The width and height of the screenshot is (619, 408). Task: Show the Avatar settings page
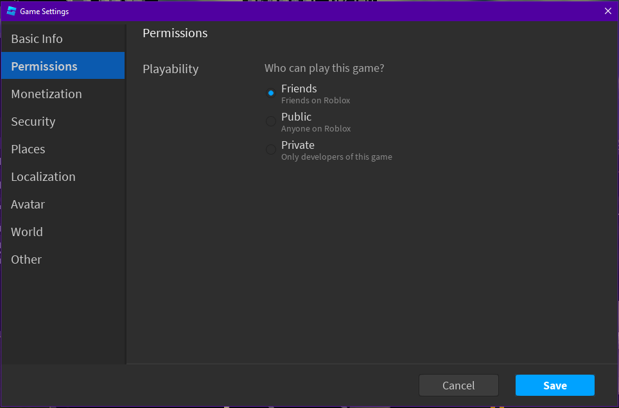pyautogui.click(x=28, y=204)
